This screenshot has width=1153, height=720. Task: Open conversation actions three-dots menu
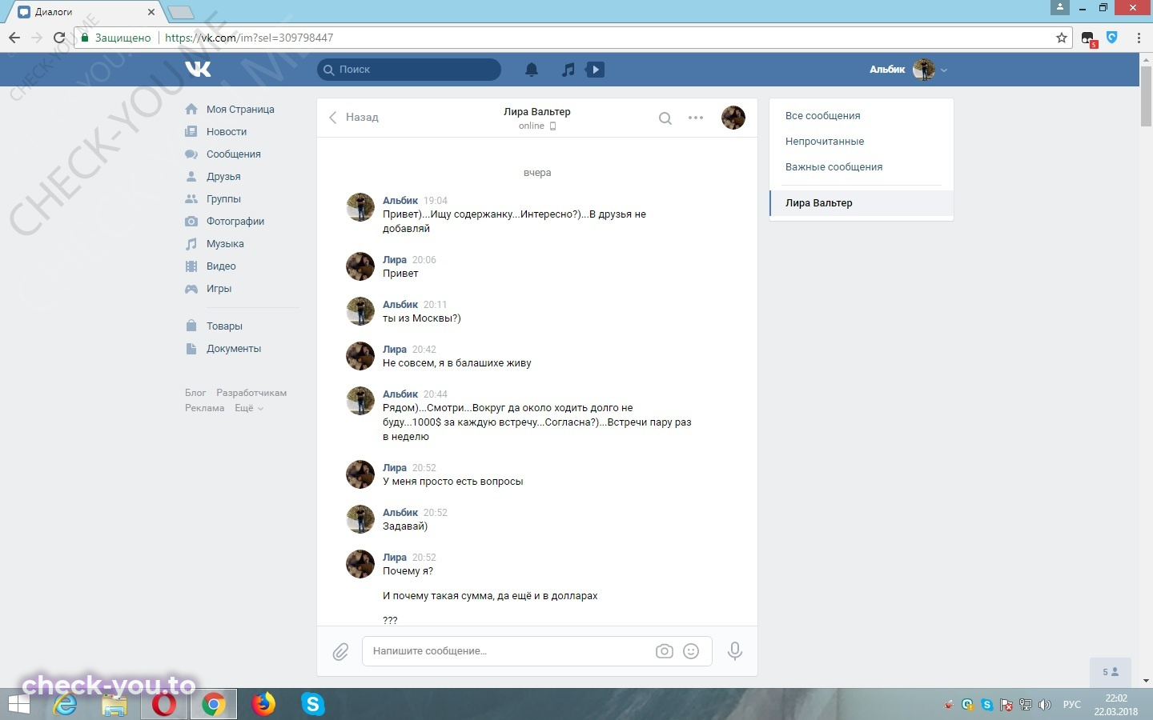(x=696, y=118)
